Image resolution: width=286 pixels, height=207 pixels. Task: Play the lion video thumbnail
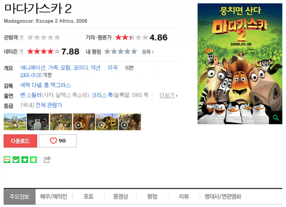click(84, 122)
